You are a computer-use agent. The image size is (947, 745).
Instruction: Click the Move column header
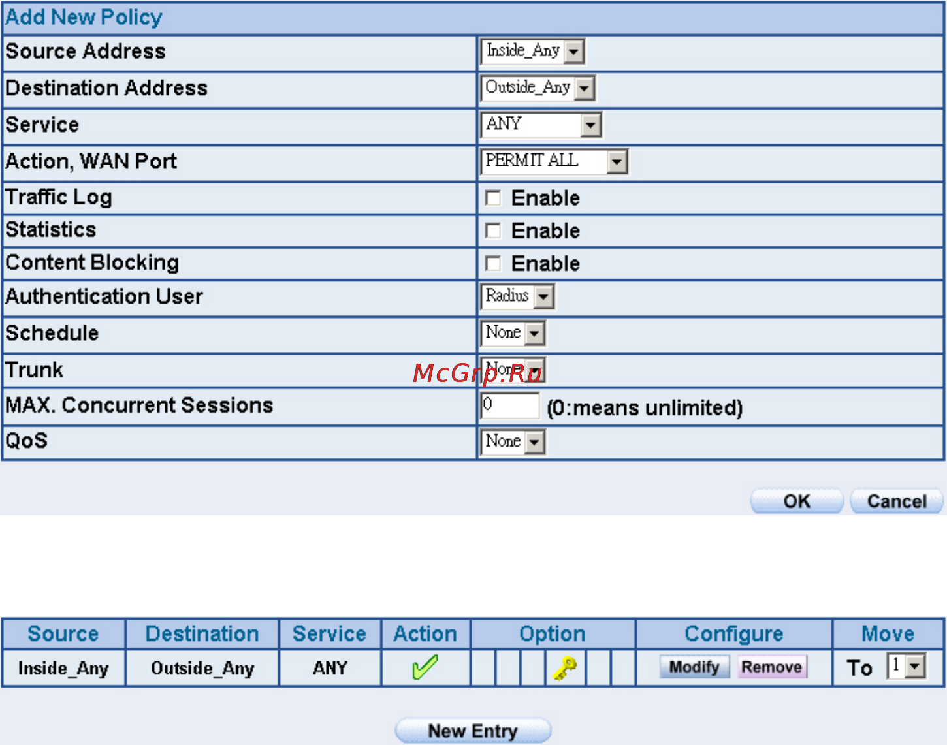(888, 634)
